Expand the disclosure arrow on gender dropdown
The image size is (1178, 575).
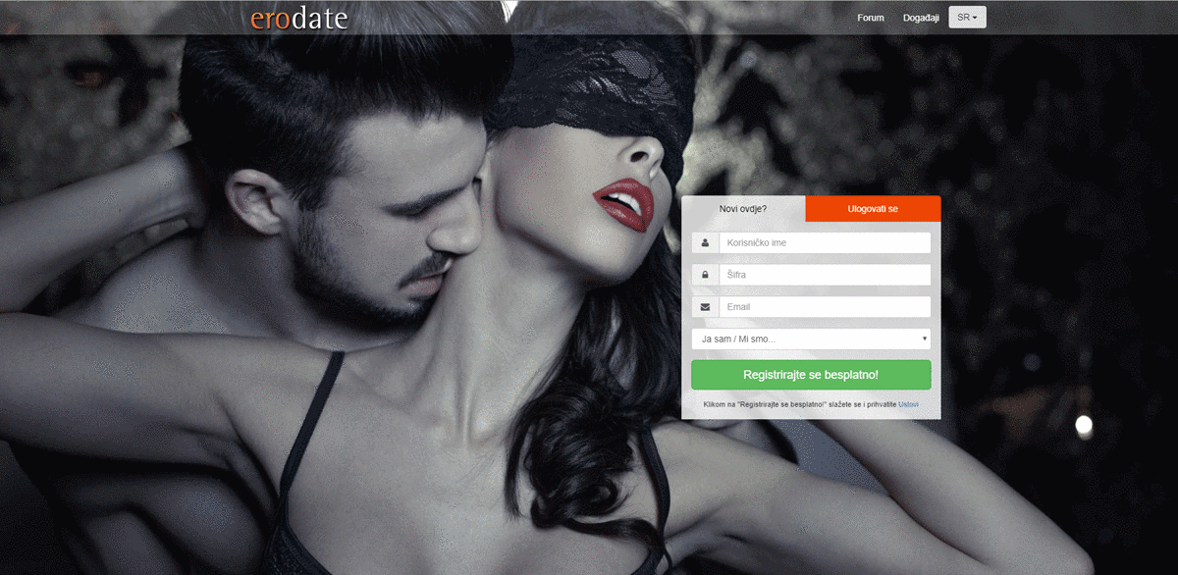coord(924,339)
